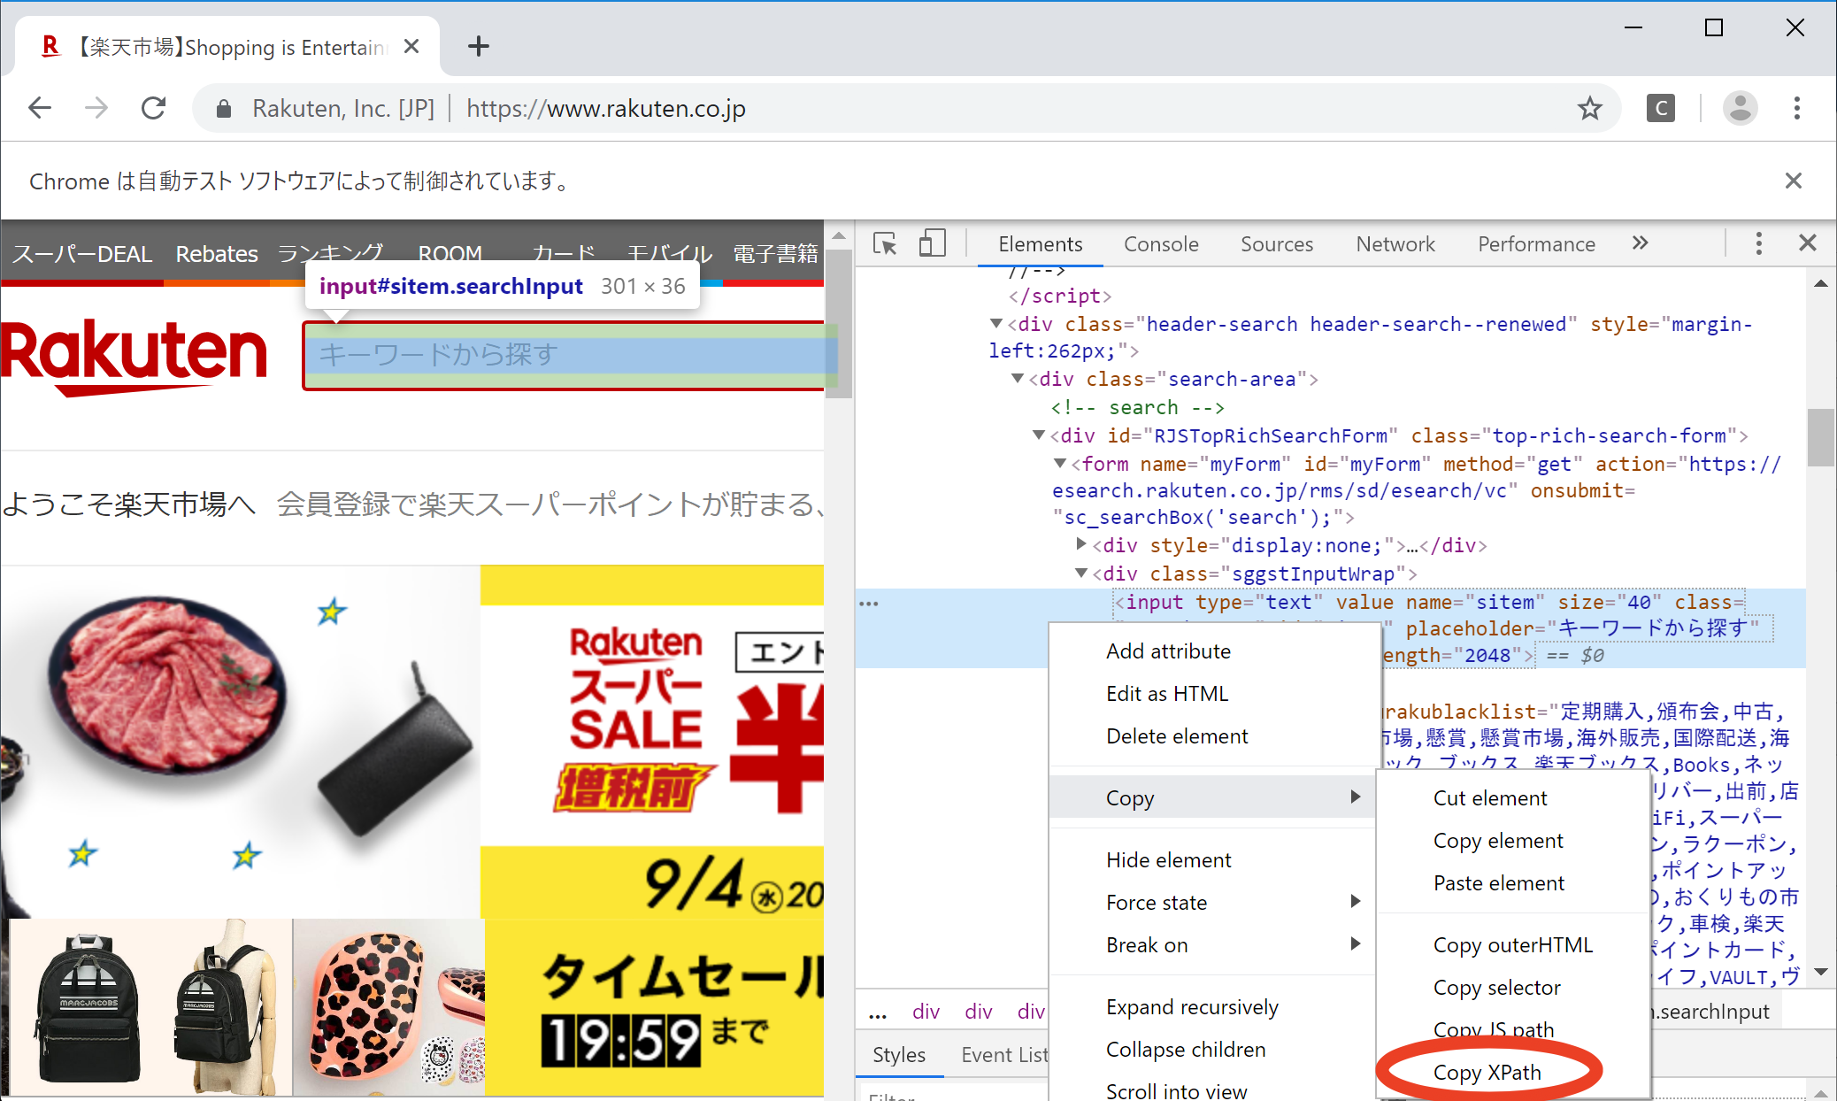Click the keyword search input field

pos(566,355)
